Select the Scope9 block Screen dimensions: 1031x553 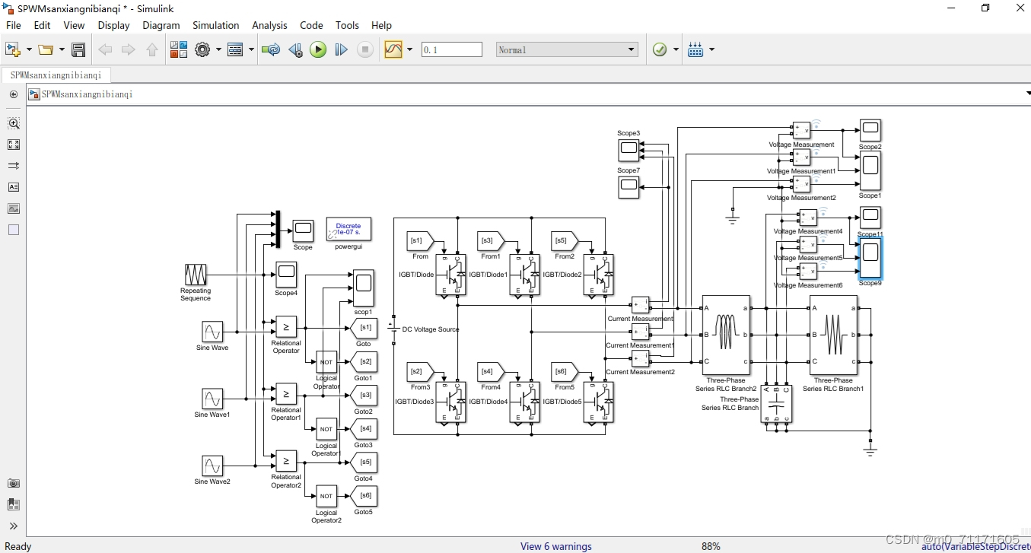coord(870,257)
